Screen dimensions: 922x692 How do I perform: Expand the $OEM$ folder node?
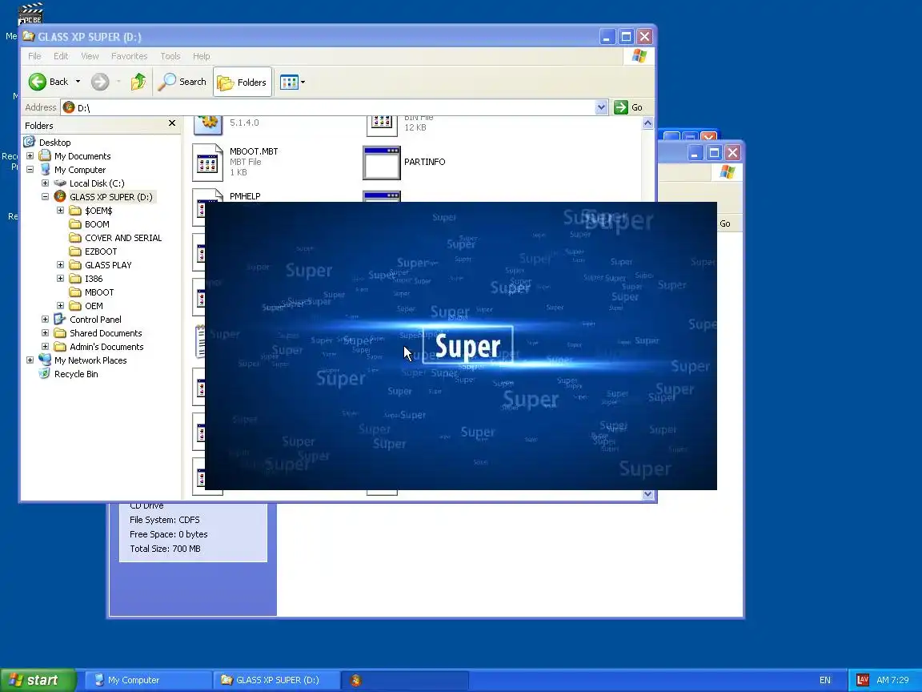[61, 210]
